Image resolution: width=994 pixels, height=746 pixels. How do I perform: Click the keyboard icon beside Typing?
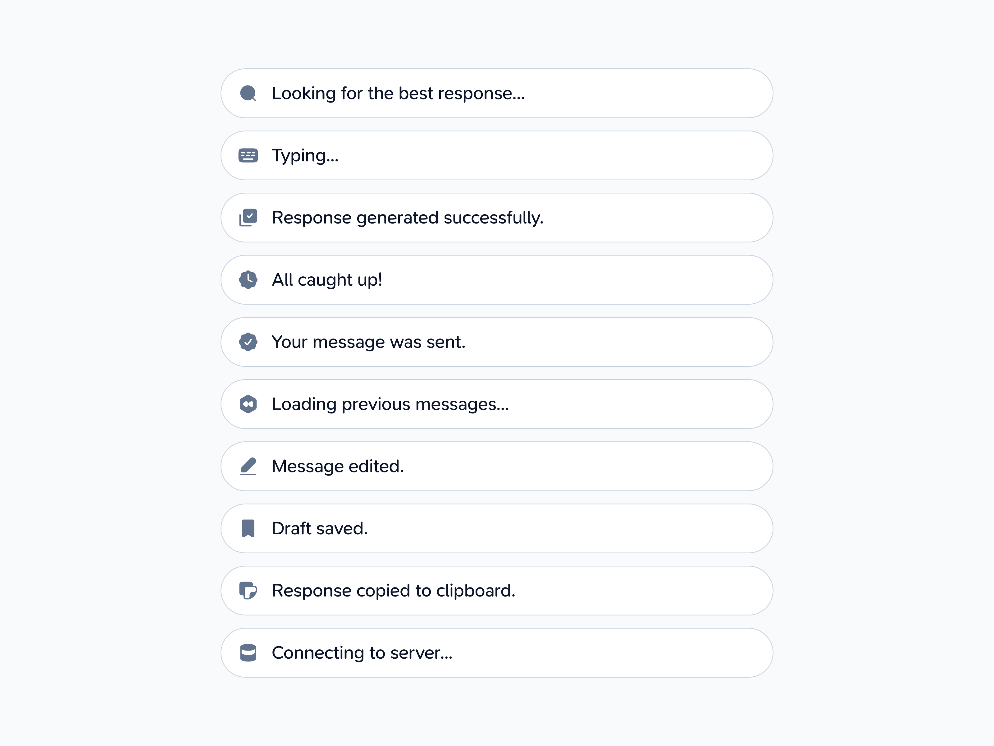[248, 156]
